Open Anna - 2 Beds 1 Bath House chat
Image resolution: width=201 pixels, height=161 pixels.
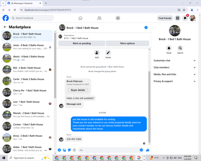coord(27,137)
